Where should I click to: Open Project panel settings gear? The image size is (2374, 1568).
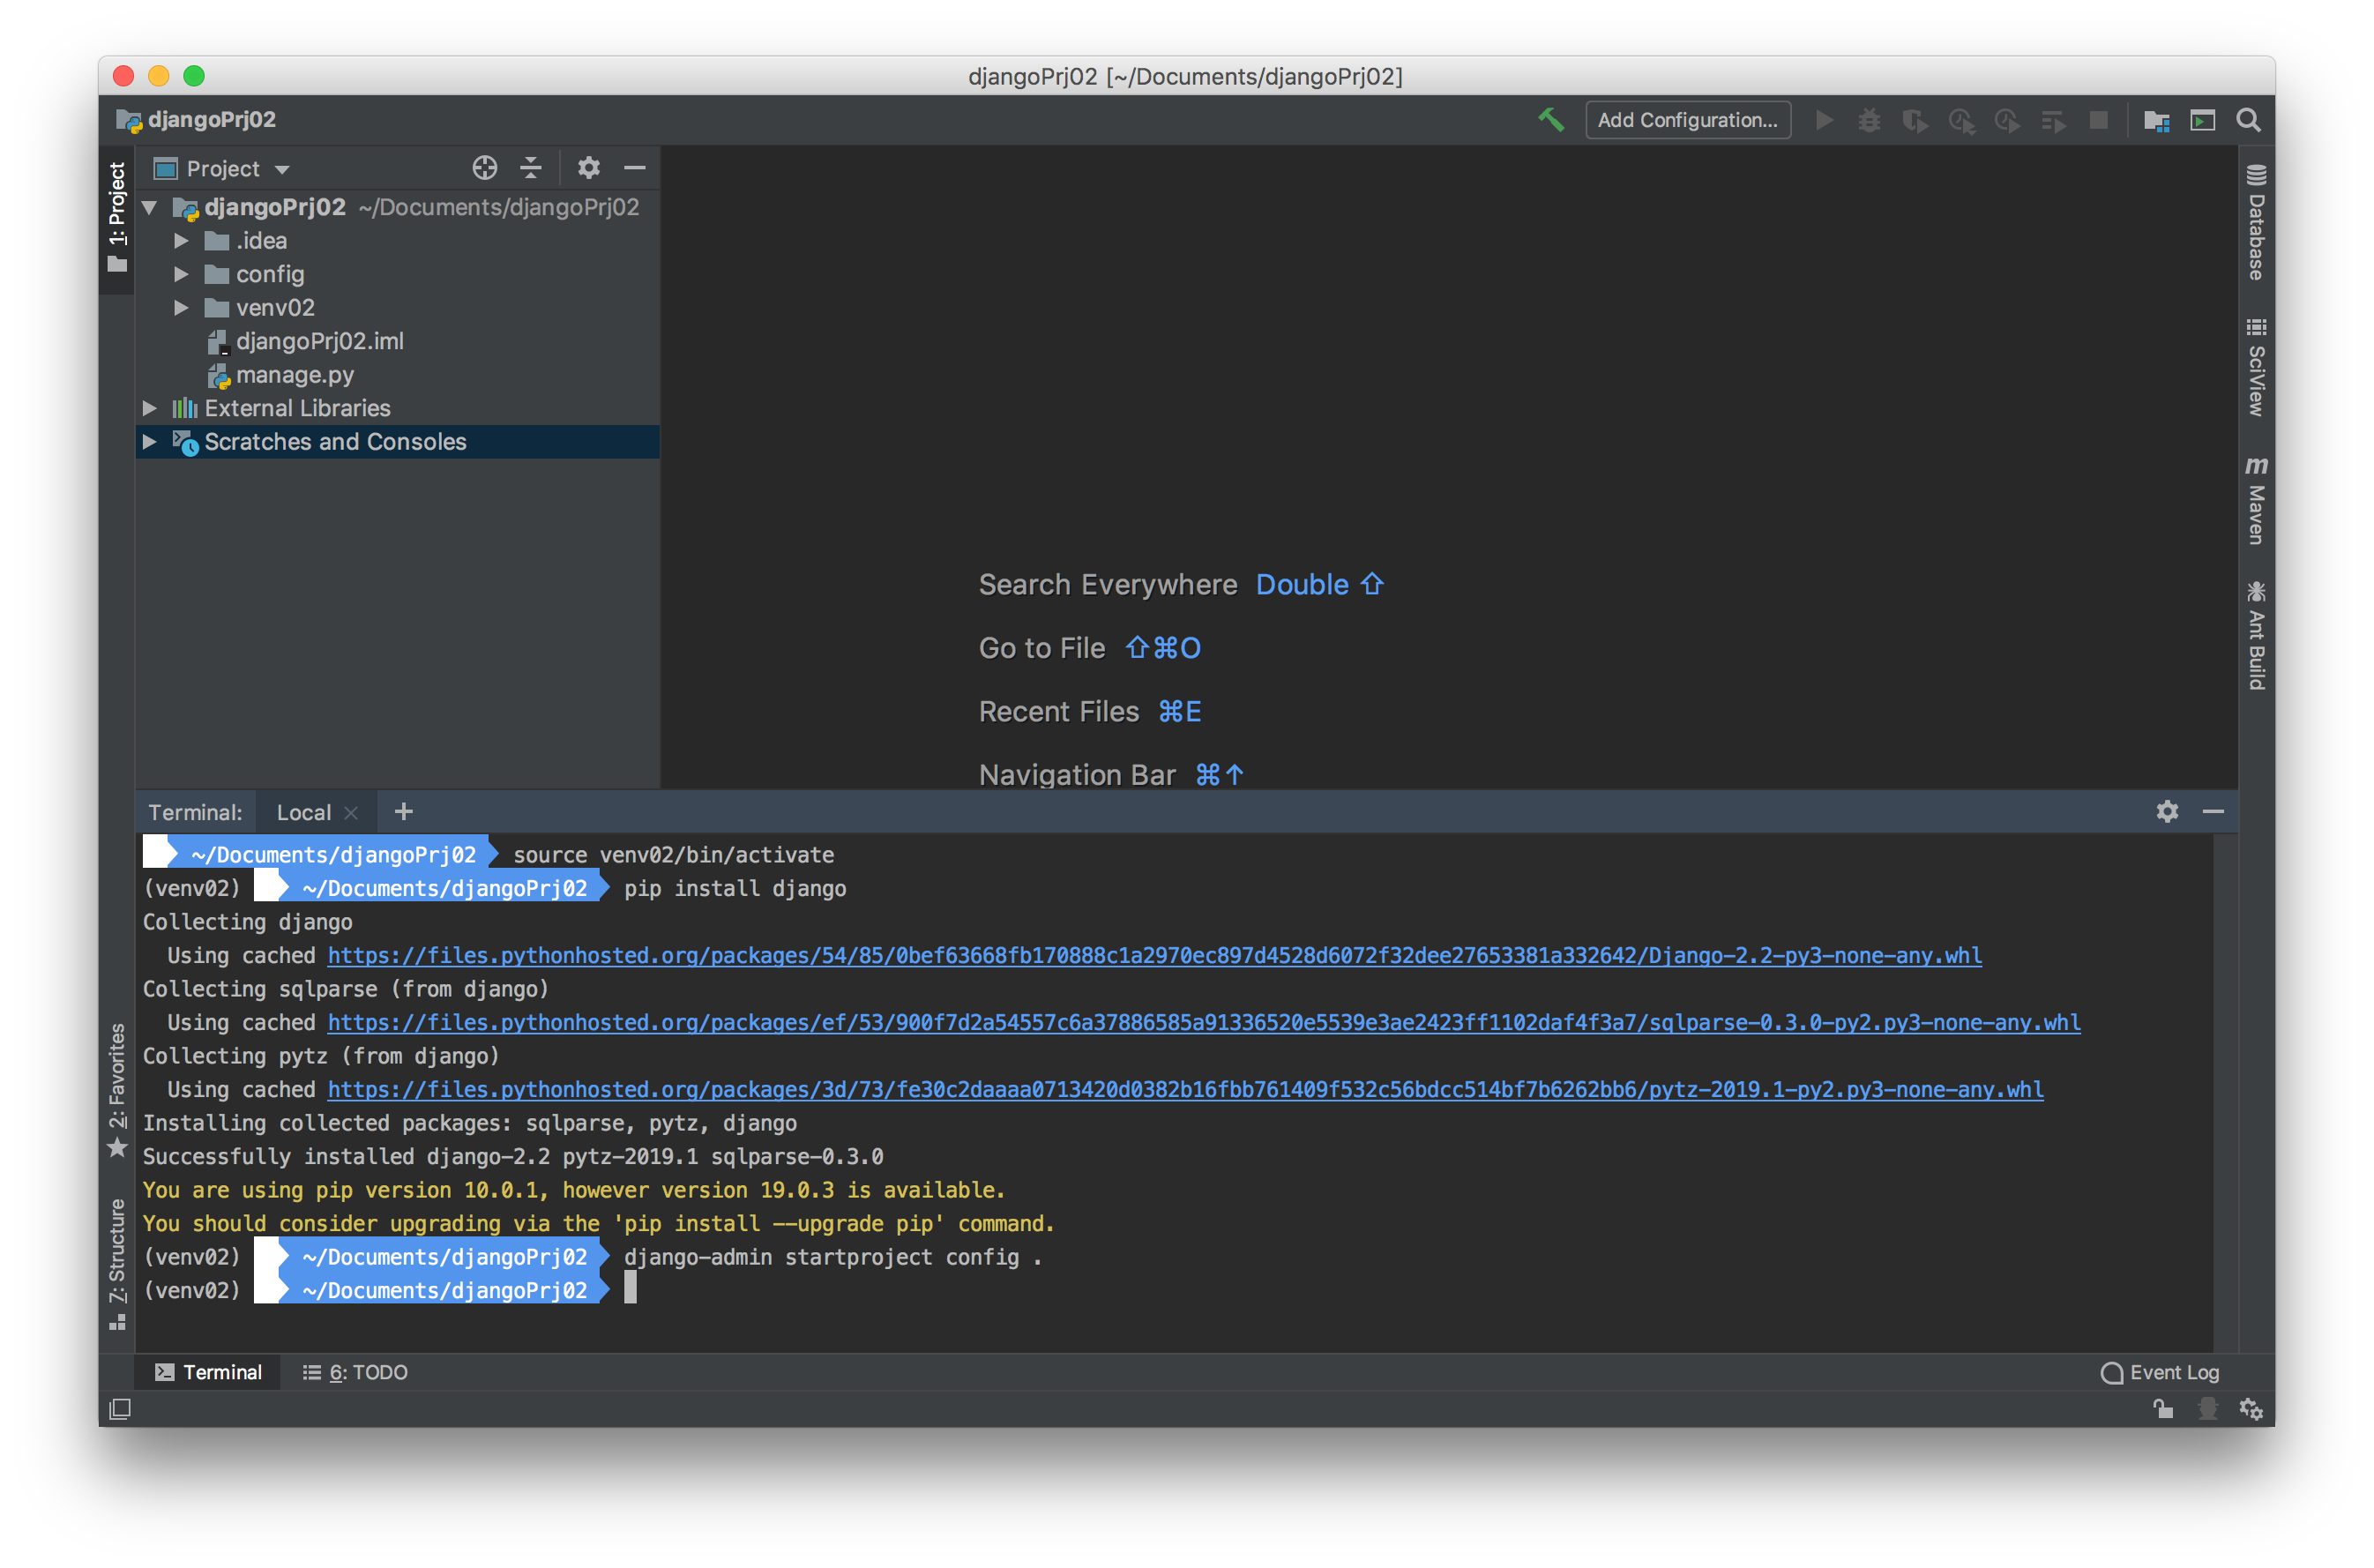589,168
